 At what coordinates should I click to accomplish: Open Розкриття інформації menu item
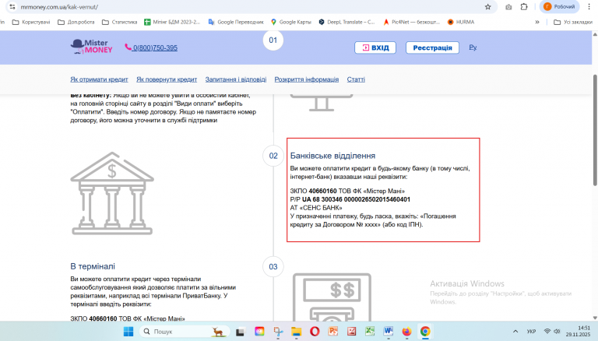coord(307,79)
